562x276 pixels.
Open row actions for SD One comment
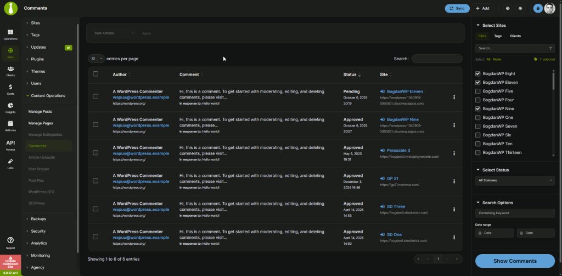pyautogui.click(x=454, y=237)
